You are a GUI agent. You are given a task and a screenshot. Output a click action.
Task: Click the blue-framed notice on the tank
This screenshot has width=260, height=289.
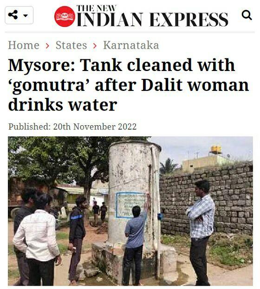(131, 205)
